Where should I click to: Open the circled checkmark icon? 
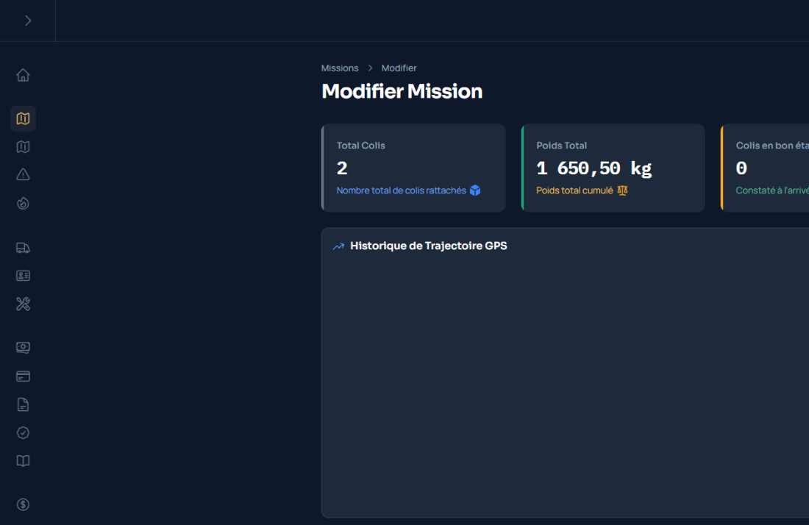tap(23, 432)
